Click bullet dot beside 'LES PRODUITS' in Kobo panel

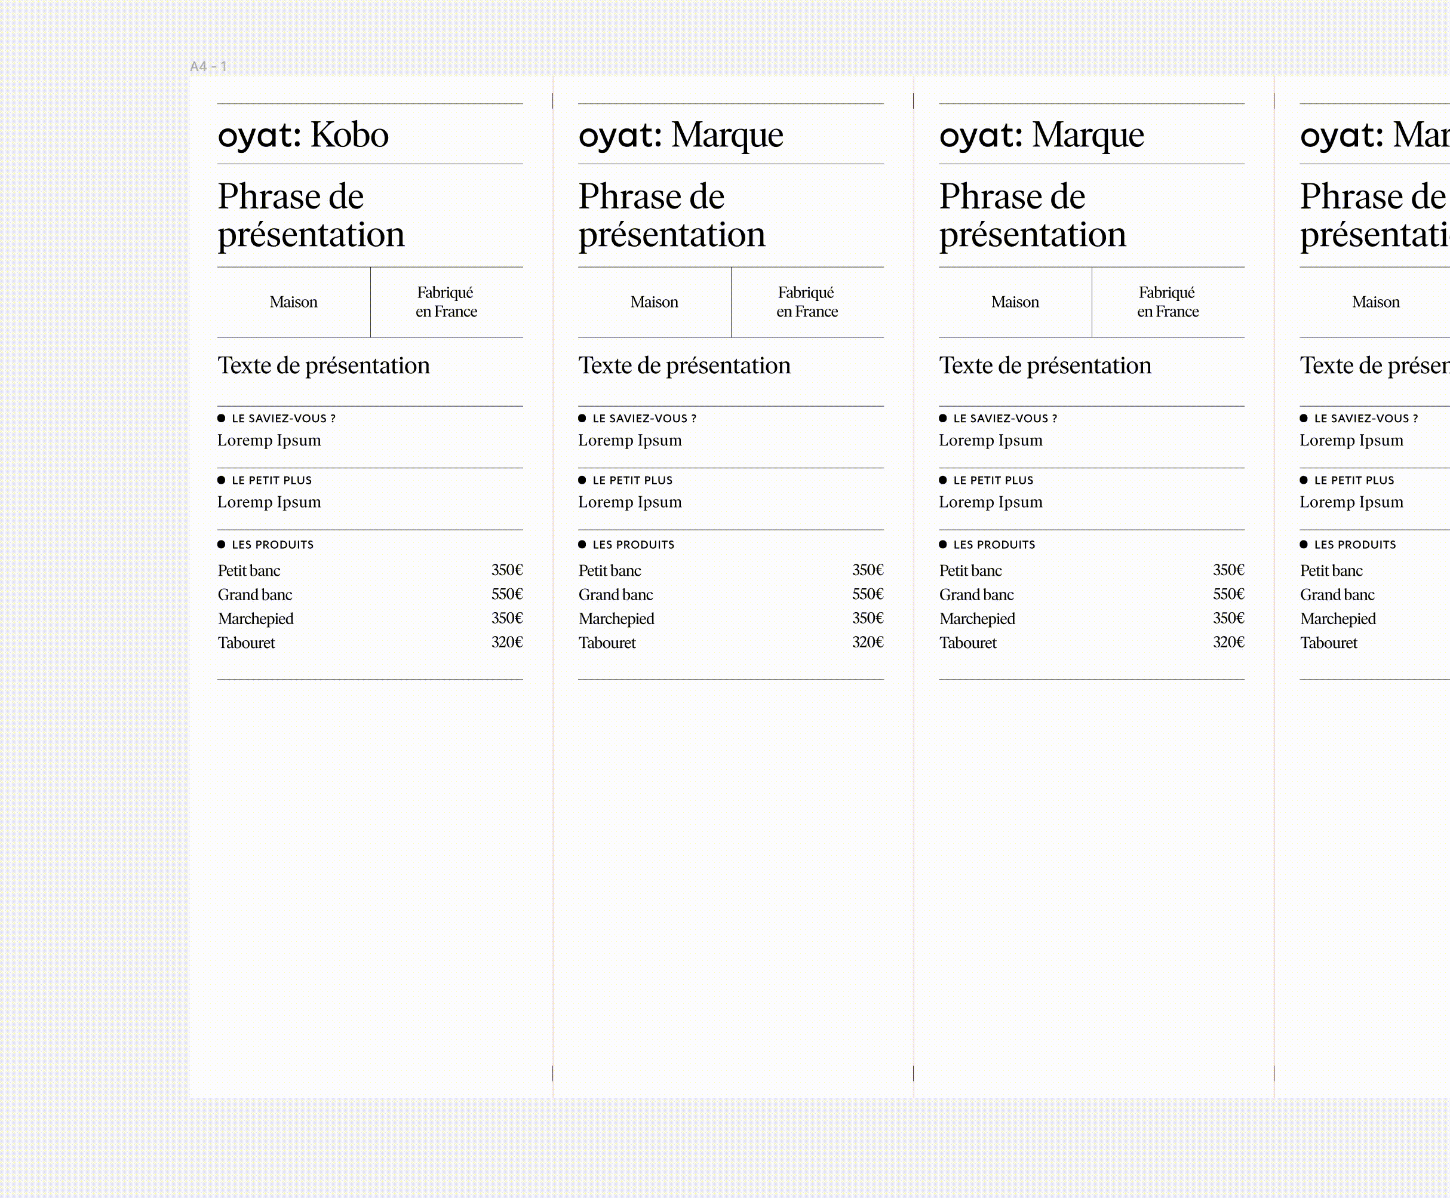[x=222, y=545]
